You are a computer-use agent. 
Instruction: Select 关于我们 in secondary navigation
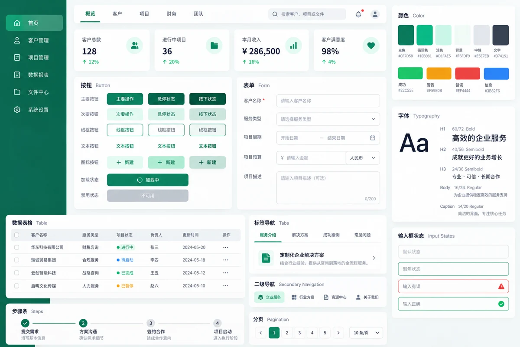coord(367,297)
